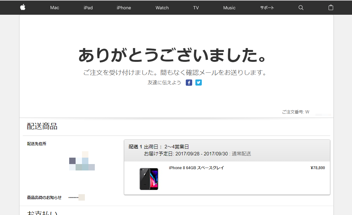Screen dimensions: 352x215
Task: Open the shopping bag icon
Action: tap(331, 7)
